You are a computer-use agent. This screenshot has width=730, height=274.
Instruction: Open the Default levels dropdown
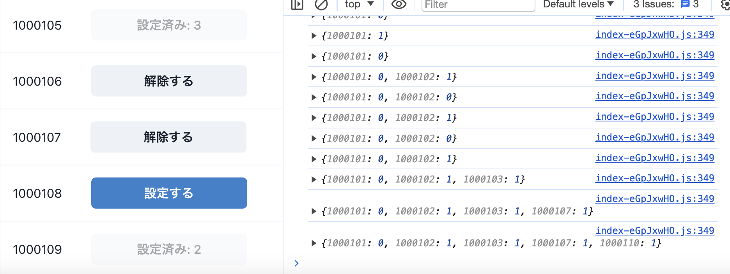tap(578, 4)
